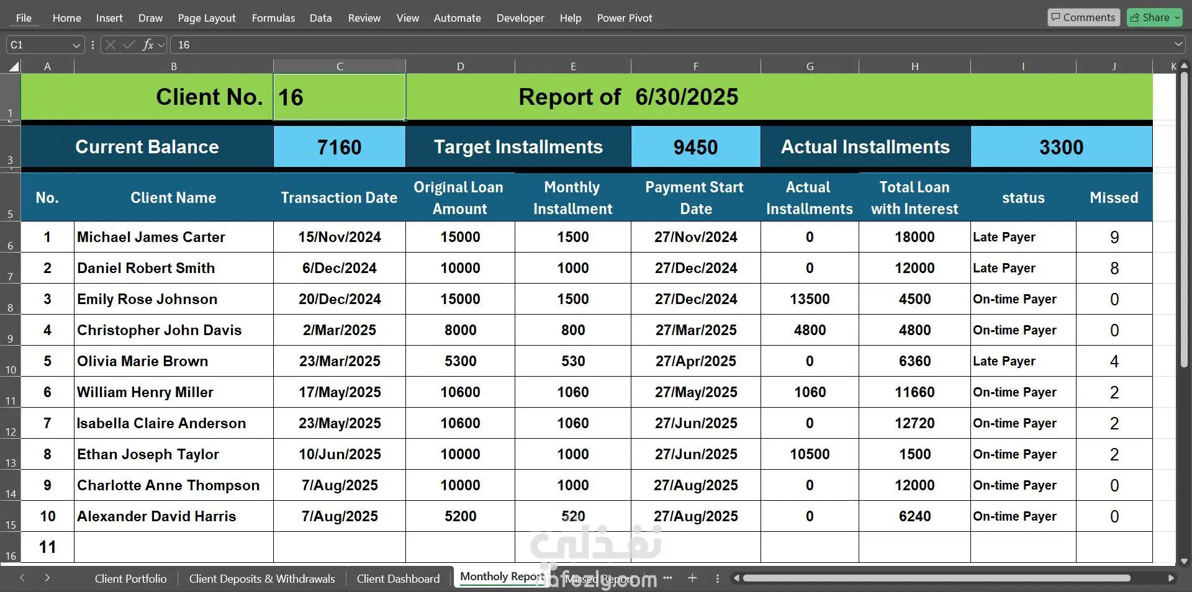1192x592 pixels.
Task: Expand the formula bar with the chevron
Action: (x=1178, y=45)
